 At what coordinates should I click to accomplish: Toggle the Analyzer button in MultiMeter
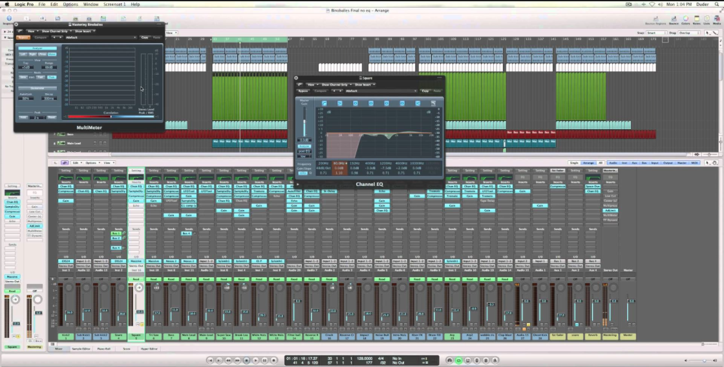(x=37, y=48)
